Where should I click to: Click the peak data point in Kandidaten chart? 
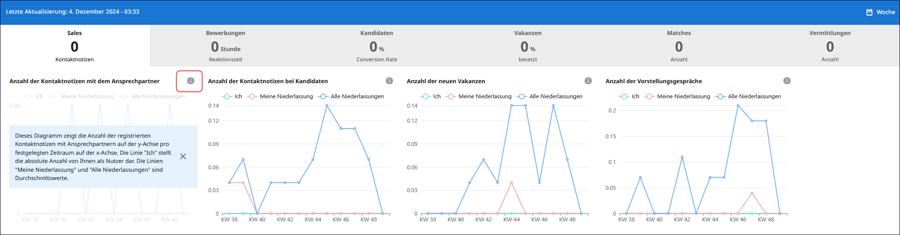point(327,106)
